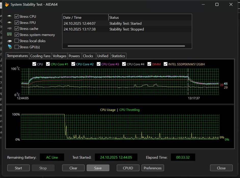Click the 12:44:05 time label on graph
This screenshot has height=178, width=240.
(x=23, y=98)
